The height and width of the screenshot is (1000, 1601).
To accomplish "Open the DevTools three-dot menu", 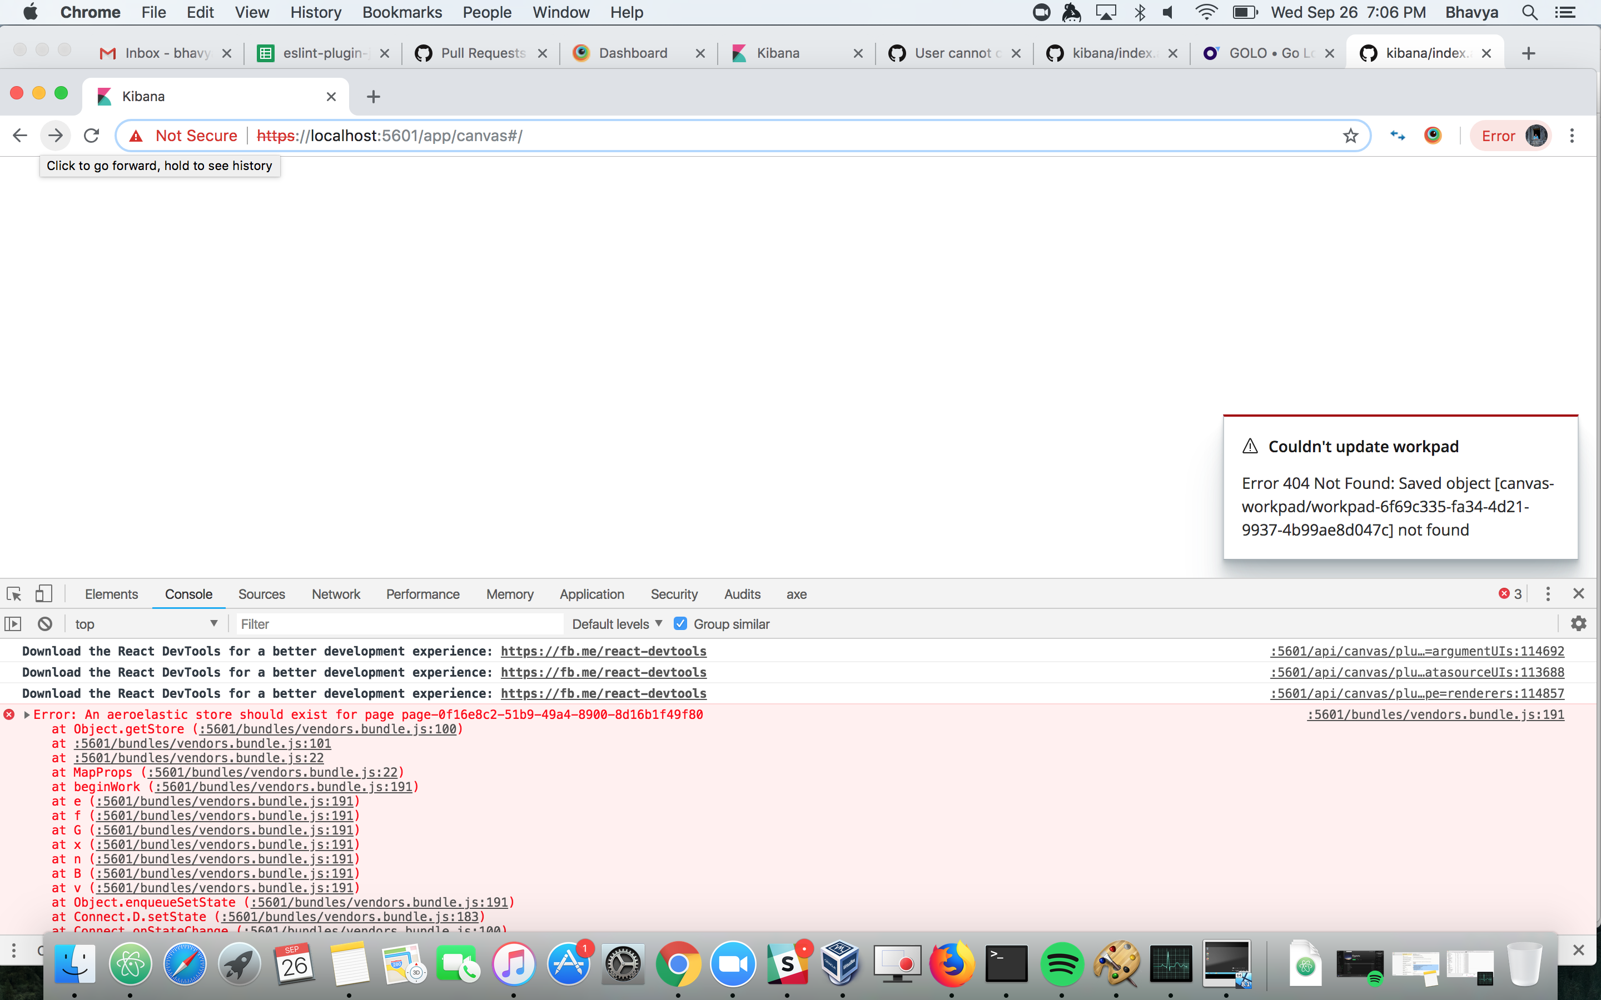I will (x=1548, y=593).
